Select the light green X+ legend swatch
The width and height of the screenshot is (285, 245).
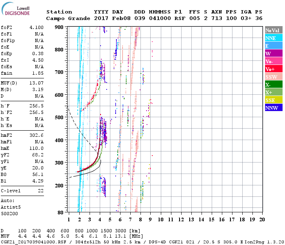click(273, 92)
